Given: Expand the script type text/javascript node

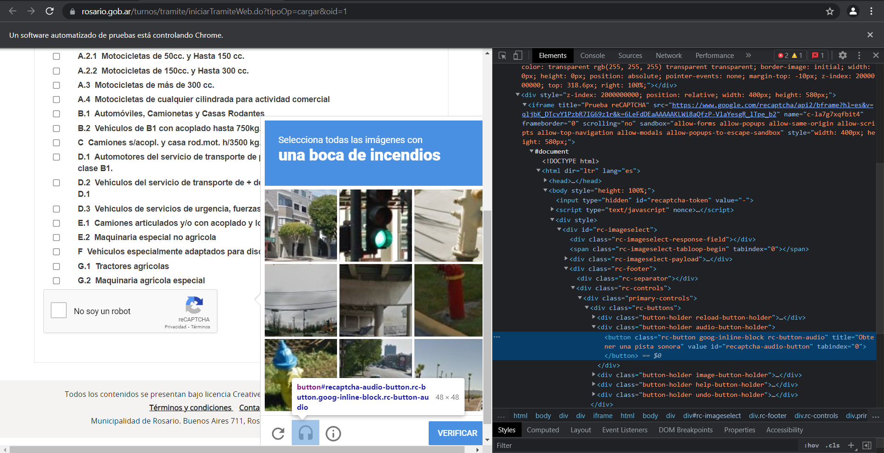Looking at the screenshot, I should (x=552, y=210).
